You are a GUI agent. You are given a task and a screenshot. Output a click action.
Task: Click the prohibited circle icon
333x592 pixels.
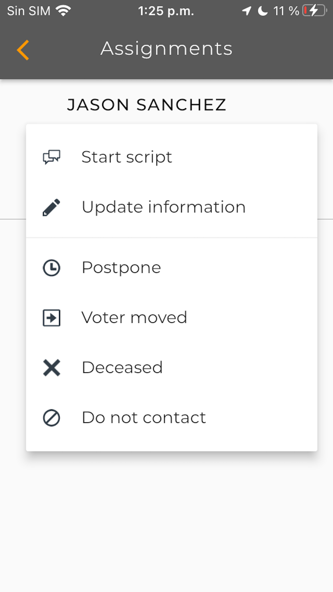(52, 418)
